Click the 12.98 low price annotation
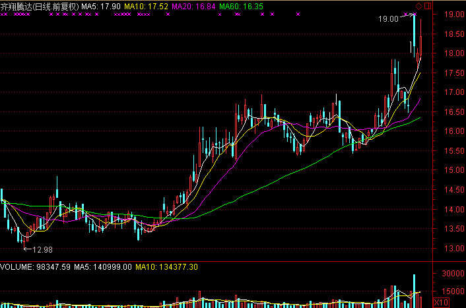The height and width of the screenshot is (308, 466). [42, 249]
